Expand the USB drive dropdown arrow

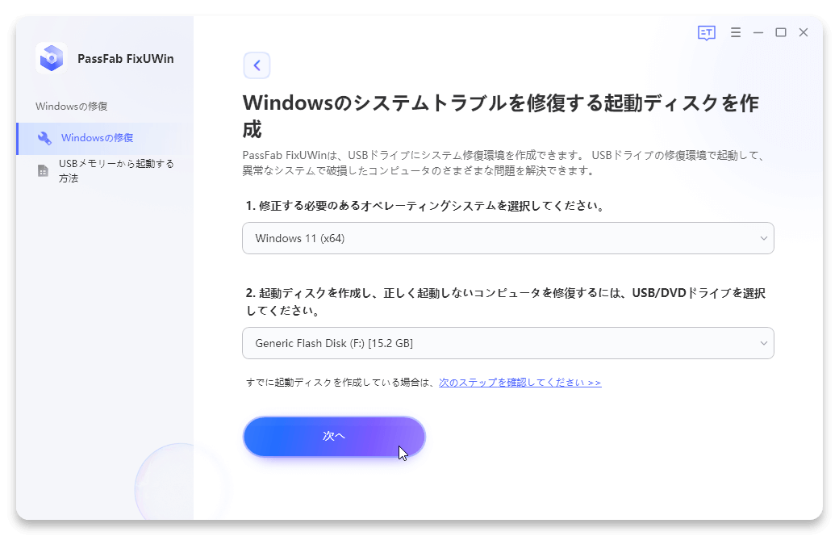[763, 343]
